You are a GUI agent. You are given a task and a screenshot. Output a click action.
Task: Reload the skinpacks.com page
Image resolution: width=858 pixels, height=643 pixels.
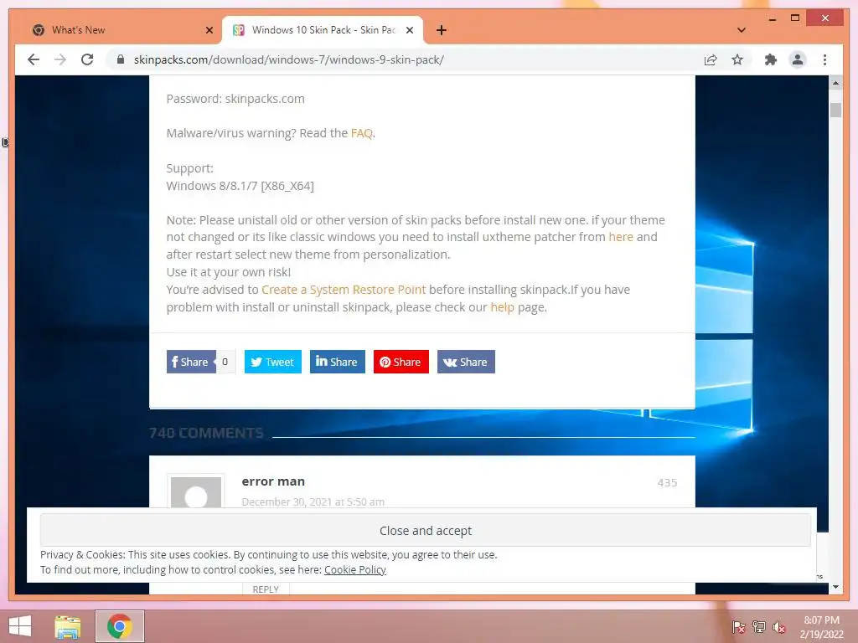(87, 59)
